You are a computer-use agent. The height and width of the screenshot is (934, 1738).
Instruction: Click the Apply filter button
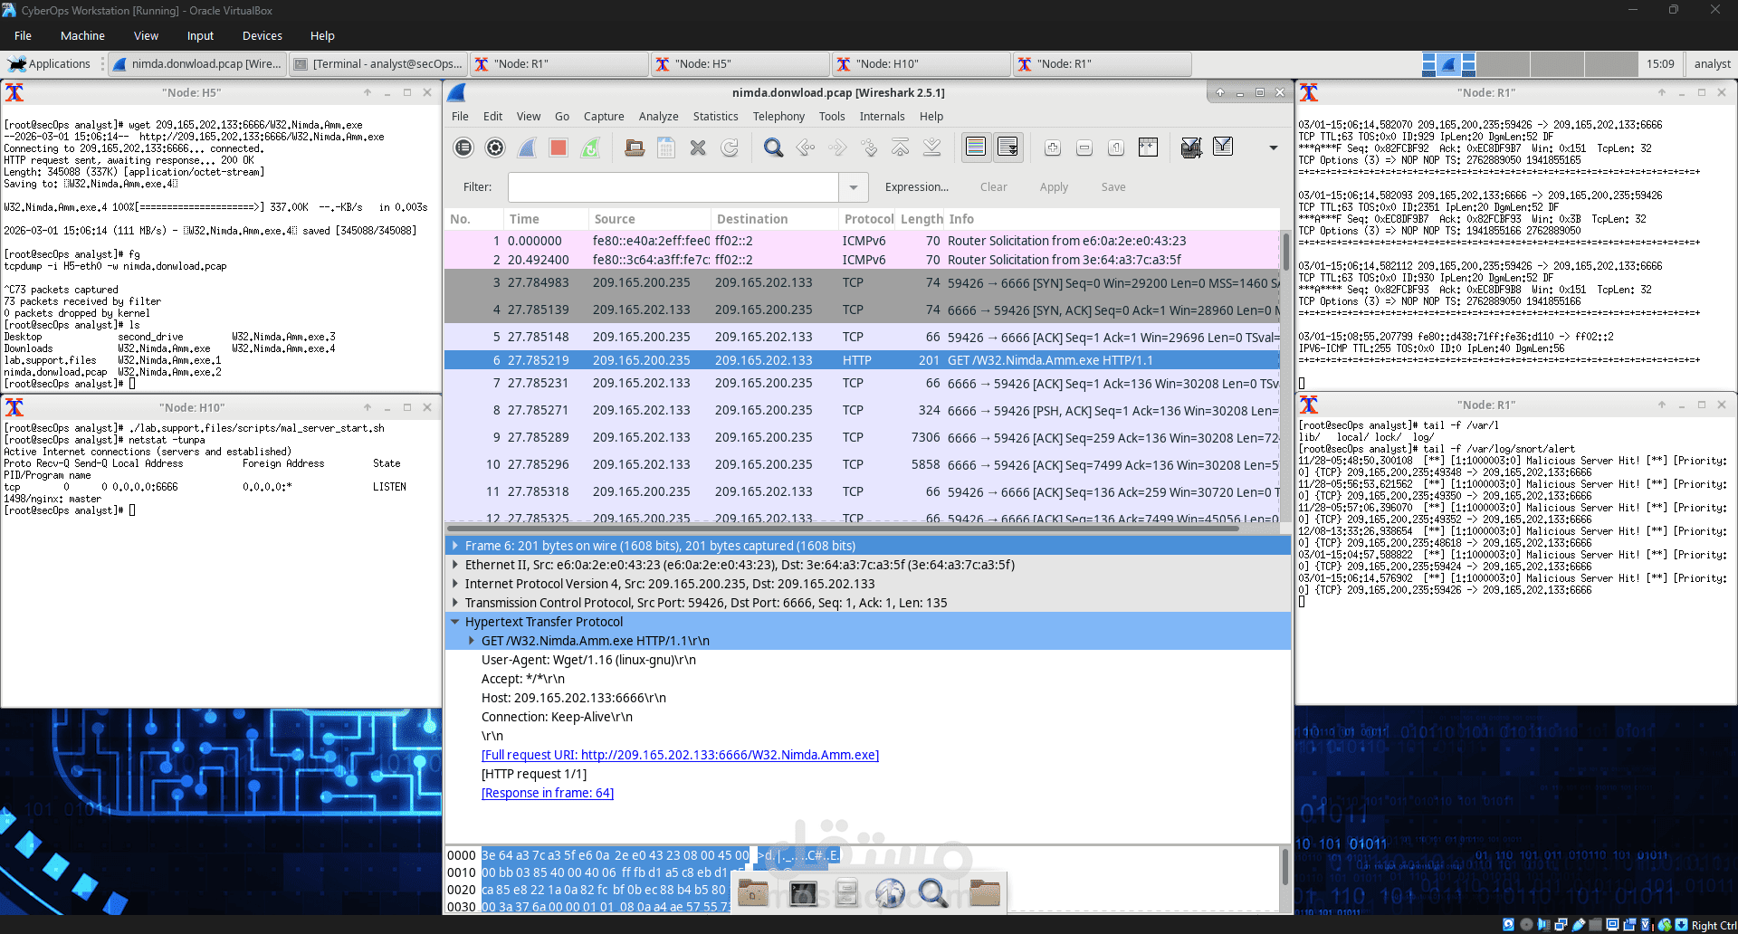[1053, 187]
